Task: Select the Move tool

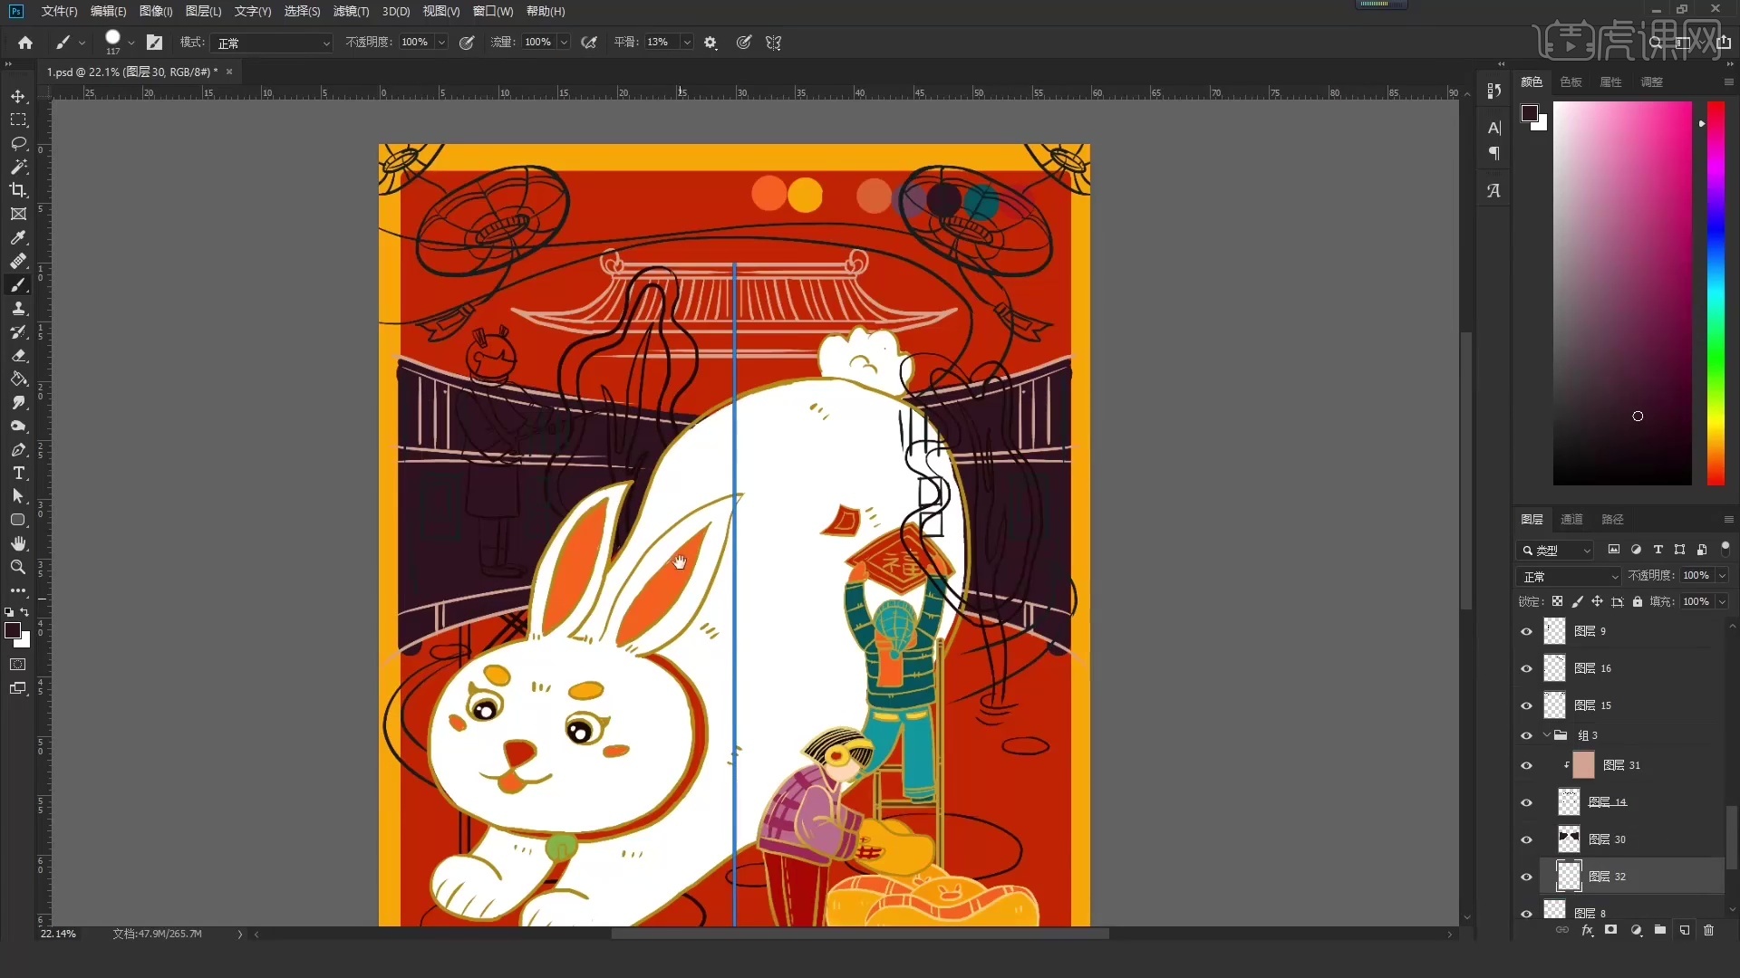Action: coord(18,96)
